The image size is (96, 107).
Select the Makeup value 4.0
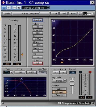[x=38, y=27]
